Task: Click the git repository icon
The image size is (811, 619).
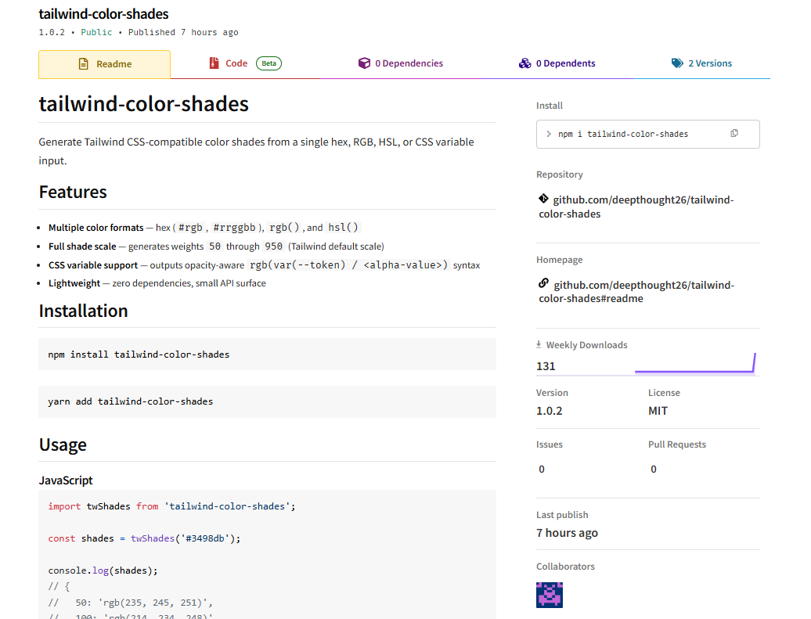Action: pyautogui.click(x=543, y=199)
